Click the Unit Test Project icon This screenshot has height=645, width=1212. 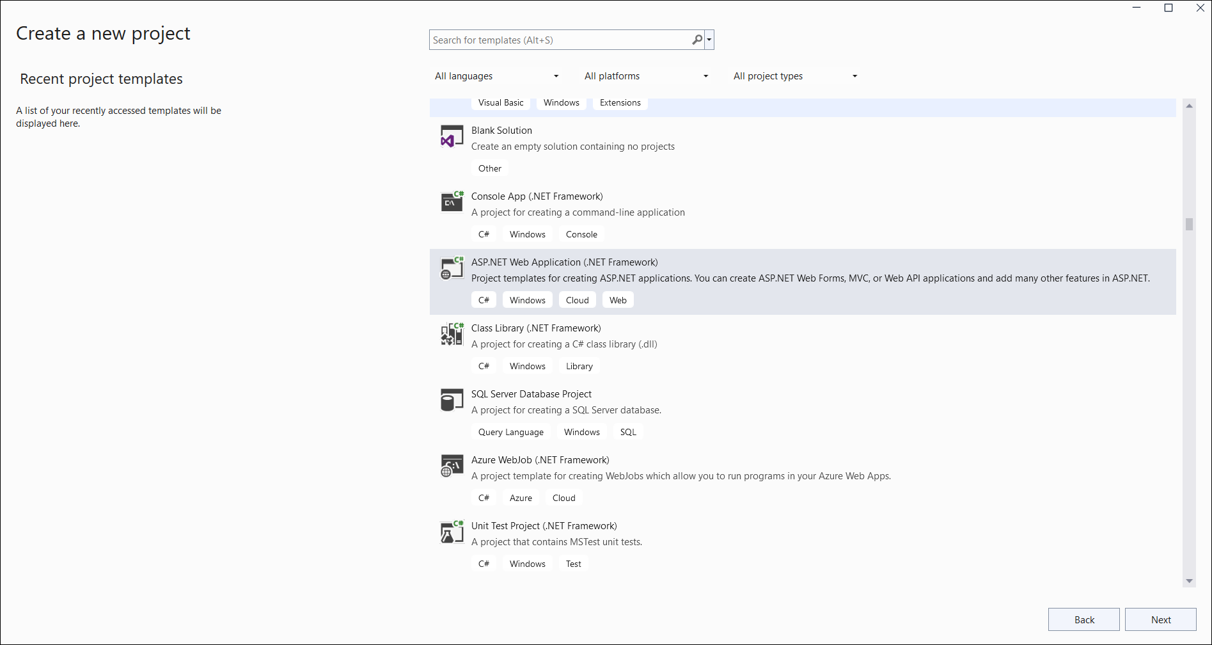(x=452, y=532)
